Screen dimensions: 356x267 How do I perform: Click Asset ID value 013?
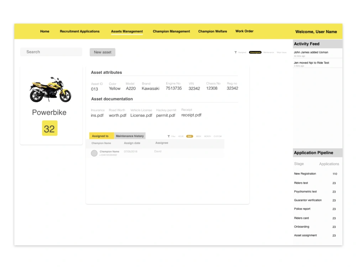[x=94, y=89]
